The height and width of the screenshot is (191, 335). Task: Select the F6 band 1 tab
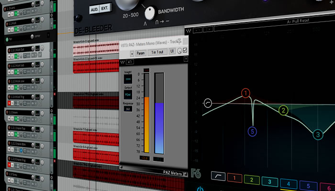(234, 178)
